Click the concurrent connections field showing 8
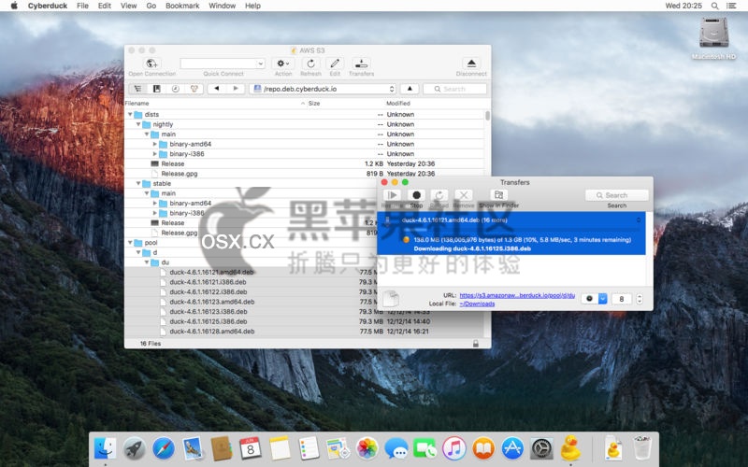 click(x=622, y=299)
